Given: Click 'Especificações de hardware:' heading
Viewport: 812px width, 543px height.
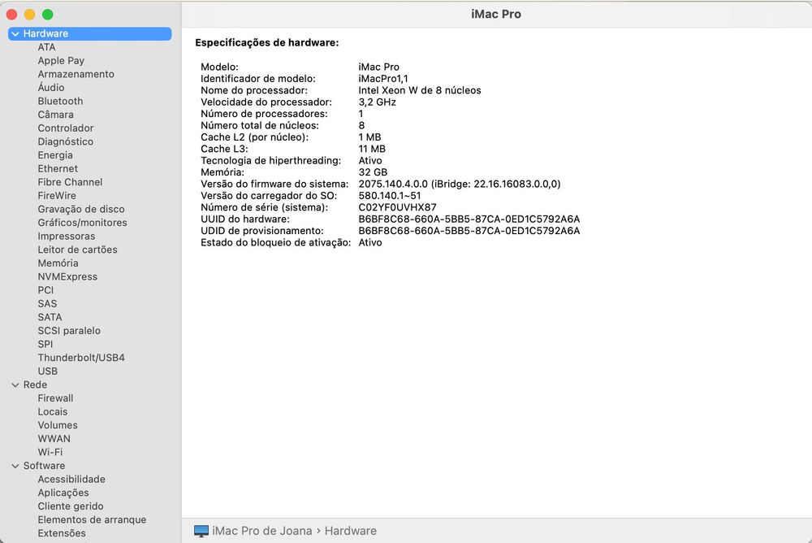Looking at the screenshot, I should coord(266,42).
